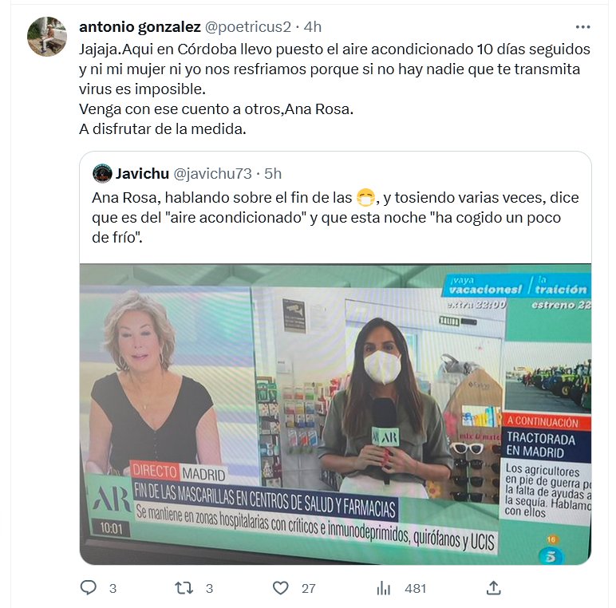Click main tweet text about Córdoba
The height and width of the screenshot is (608, 616).
pos(334,89)
